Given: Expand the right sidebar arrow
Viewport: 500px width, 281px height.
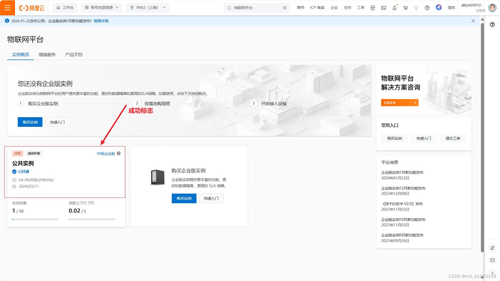Looking at the screenshot, I should 492,273.
